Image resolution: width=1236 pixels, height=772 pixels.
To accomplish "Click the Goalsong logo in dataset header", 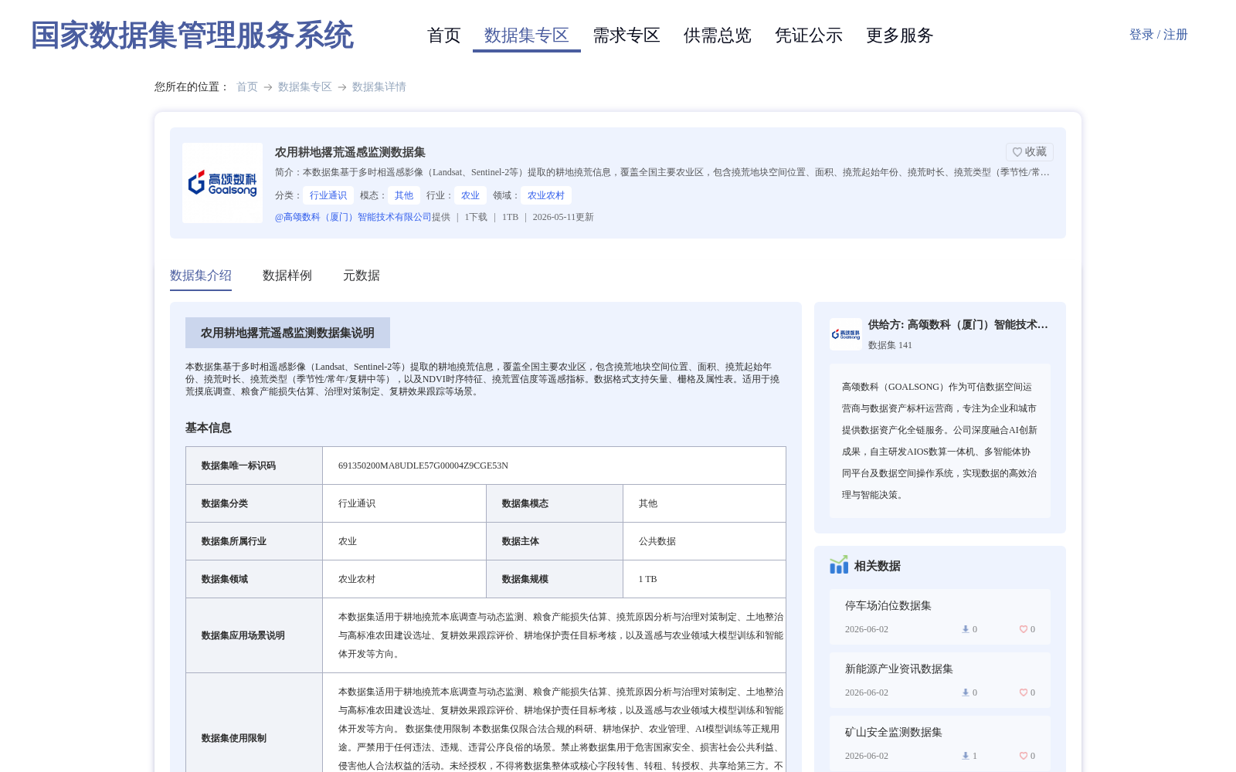I will (x=222, y=183).
